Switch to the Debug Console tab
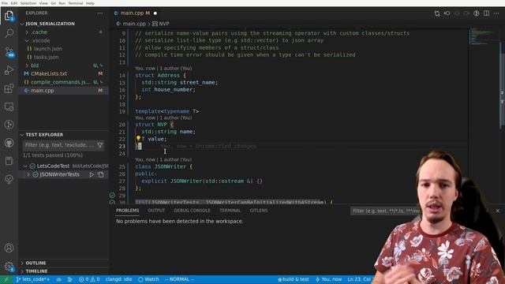 click(192, 211)
